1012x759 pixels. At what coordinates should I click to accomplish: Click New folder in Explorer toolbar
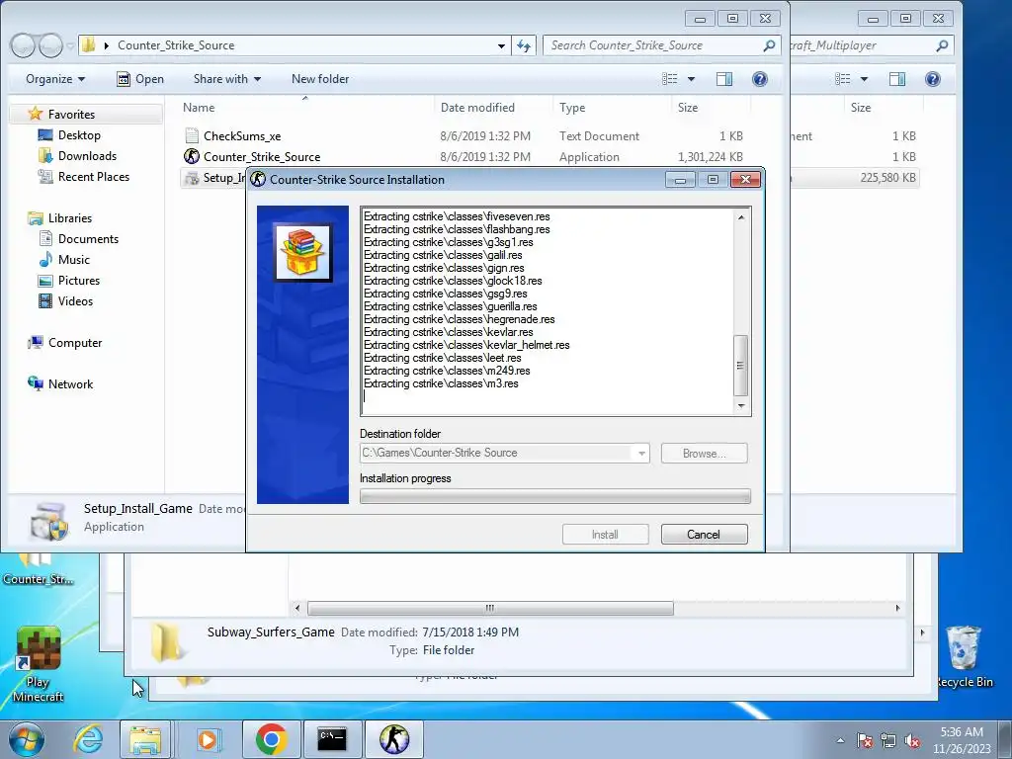pyautogui.click(x=320, y=79)
